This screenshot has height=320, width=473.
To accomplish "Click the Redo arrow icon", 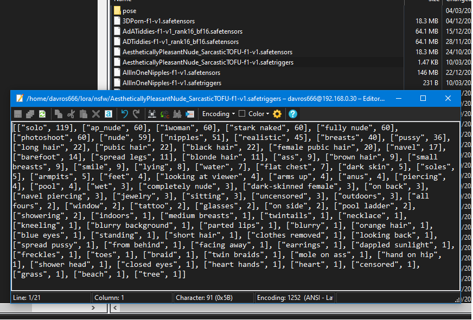I will pyautogui.click(x=136, y=114).
